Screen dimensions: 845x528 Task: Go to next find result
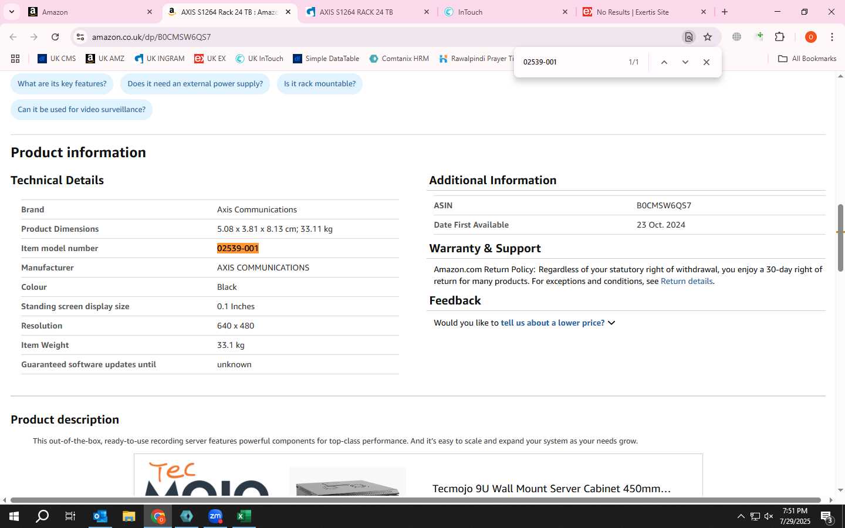[x=685, y=62]
